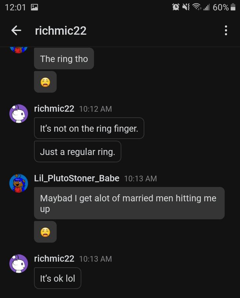Tap the weary emoji under "The ring tho"
This screenshot has height=298, width=240.
(45, 82)
